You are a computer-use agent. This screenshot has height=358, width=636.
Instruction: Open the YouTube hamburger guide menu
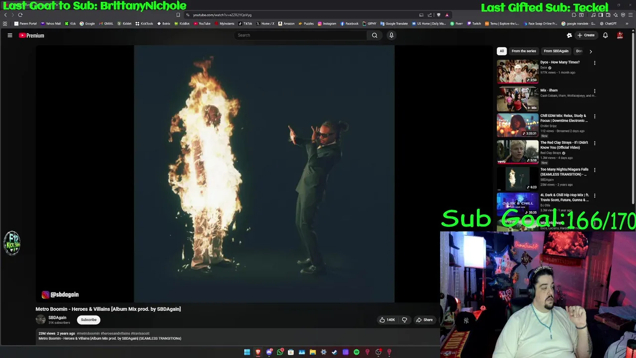(9, 35)
